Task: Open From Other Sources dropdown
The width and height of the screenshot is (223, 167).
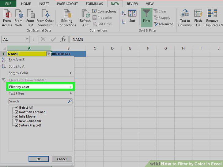Action: click(45, 18)
